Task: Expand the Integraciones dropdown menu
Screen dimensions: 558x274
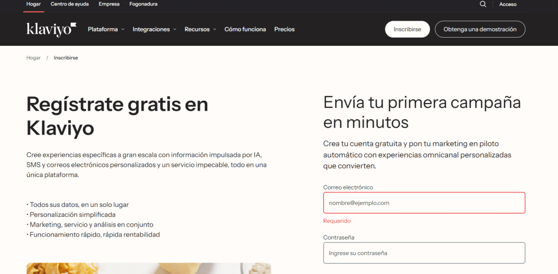Action: (x=154, y=29)
